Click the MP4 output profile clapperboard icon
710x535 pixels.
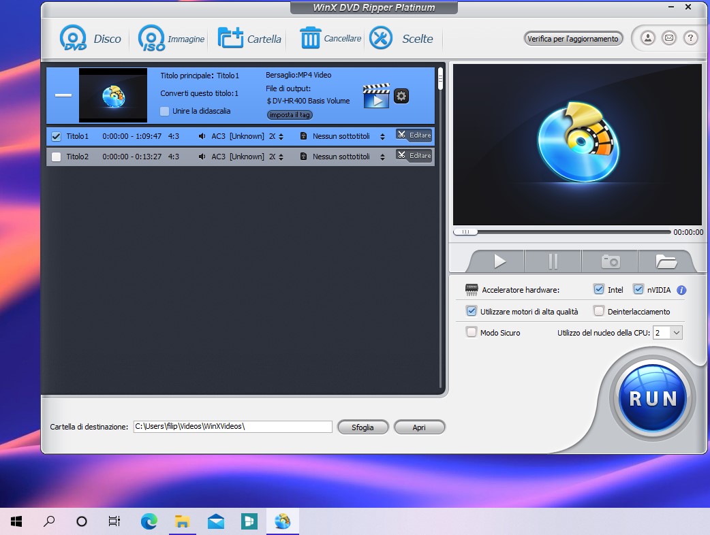pos(376,96)
